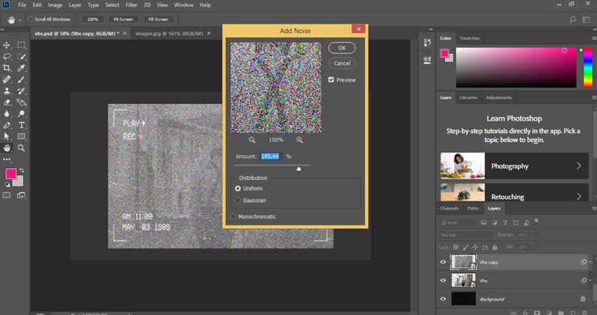Open the Filter menu
The width and height of the screenshot is (597, 315).
coord(131,5)
